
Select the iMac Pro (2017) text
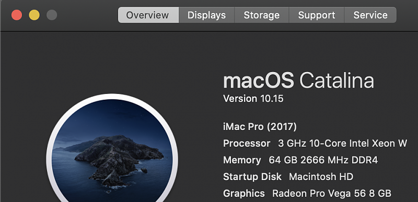point(260,127)
